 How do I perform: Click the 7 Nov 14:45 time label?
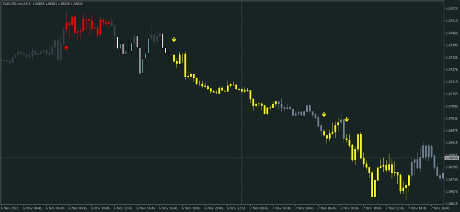click(418, 208)
